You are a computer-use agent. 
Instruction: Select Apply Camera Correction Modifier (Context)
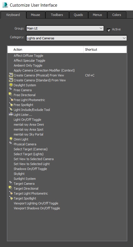[x=44, y=70]
